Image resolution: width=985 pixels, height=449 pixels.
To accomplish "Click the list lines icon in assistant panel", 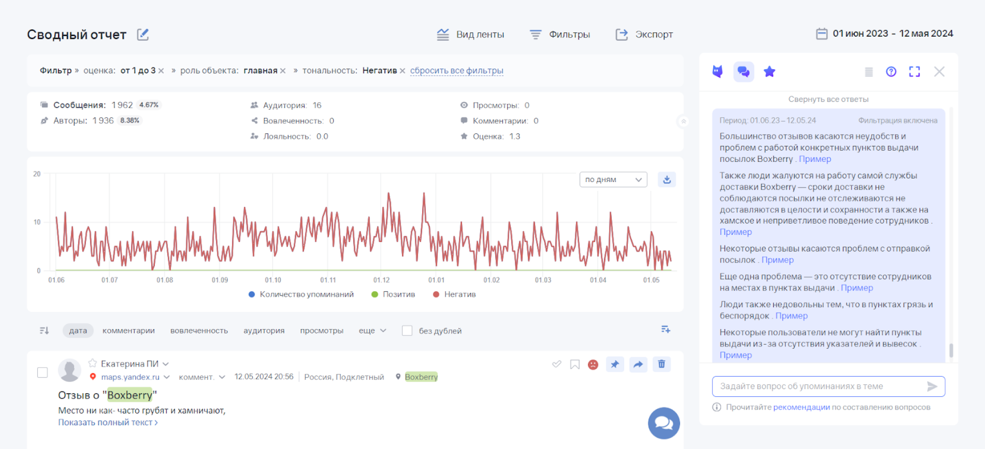I will coord(869,72).
